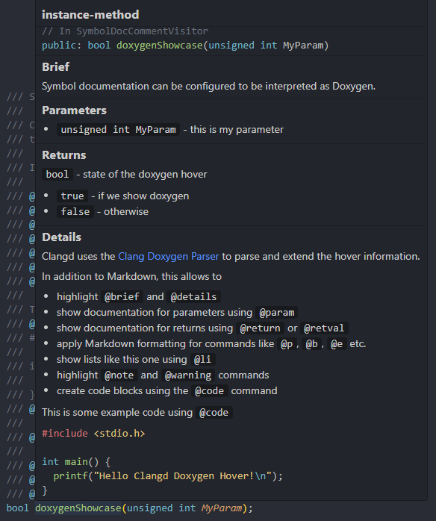Click the int main() code line
Viewport: 436px width, 521px height.
76,461
